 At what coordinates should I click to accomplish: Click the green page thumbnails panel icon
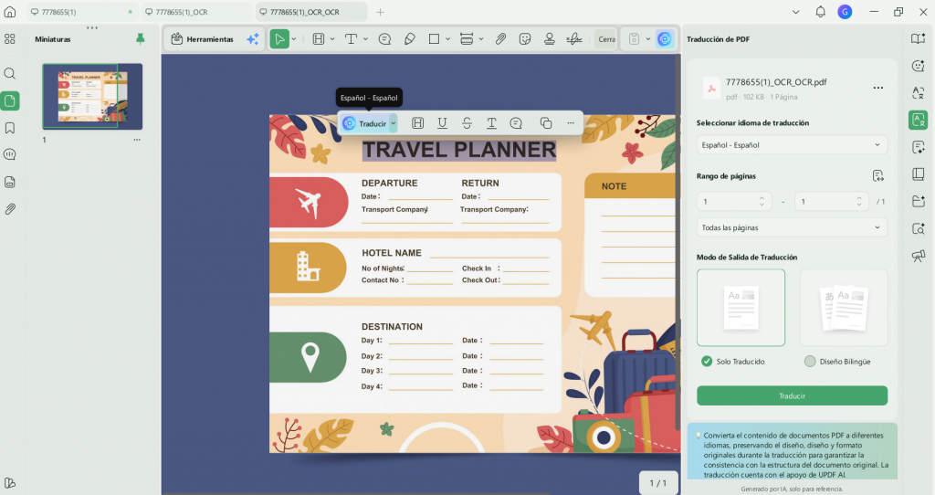pos(9,100)
